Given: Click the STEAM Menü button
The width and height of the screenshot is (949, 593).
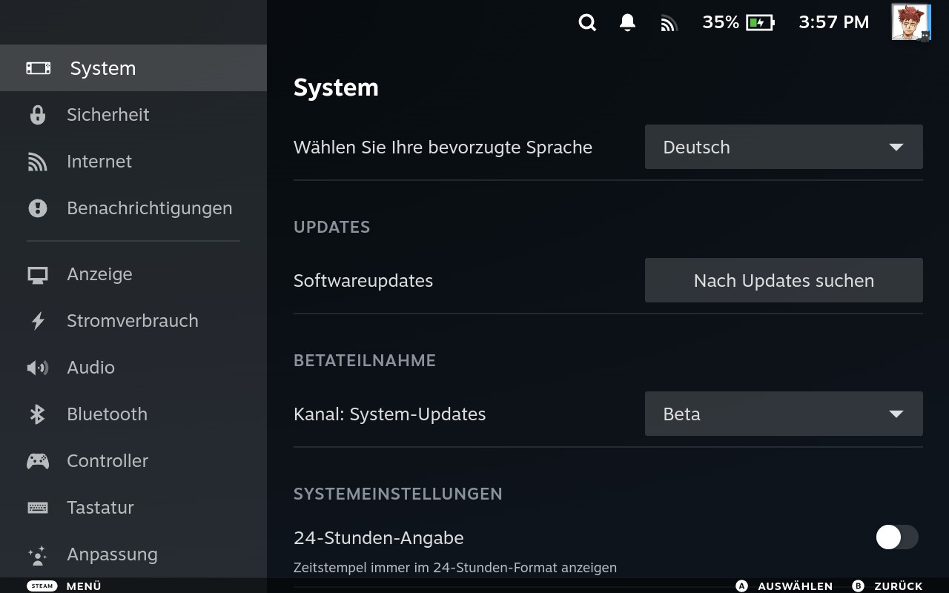Looking at the screenshot, I should (x=64, y=586).
